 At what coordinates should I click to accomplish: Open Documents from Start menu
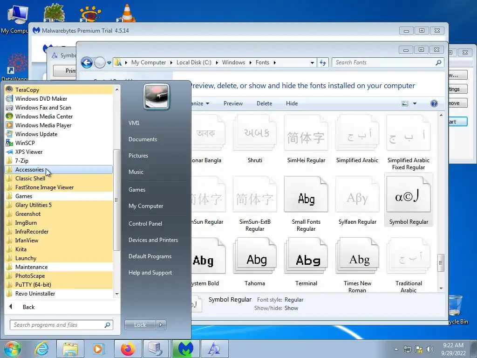(x=143, y=139)
